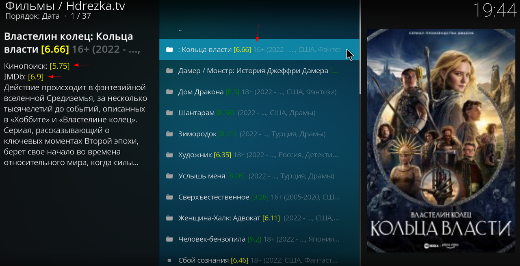Open Художник [6.35] entry

pyautogui.click(x=259, y=155)
